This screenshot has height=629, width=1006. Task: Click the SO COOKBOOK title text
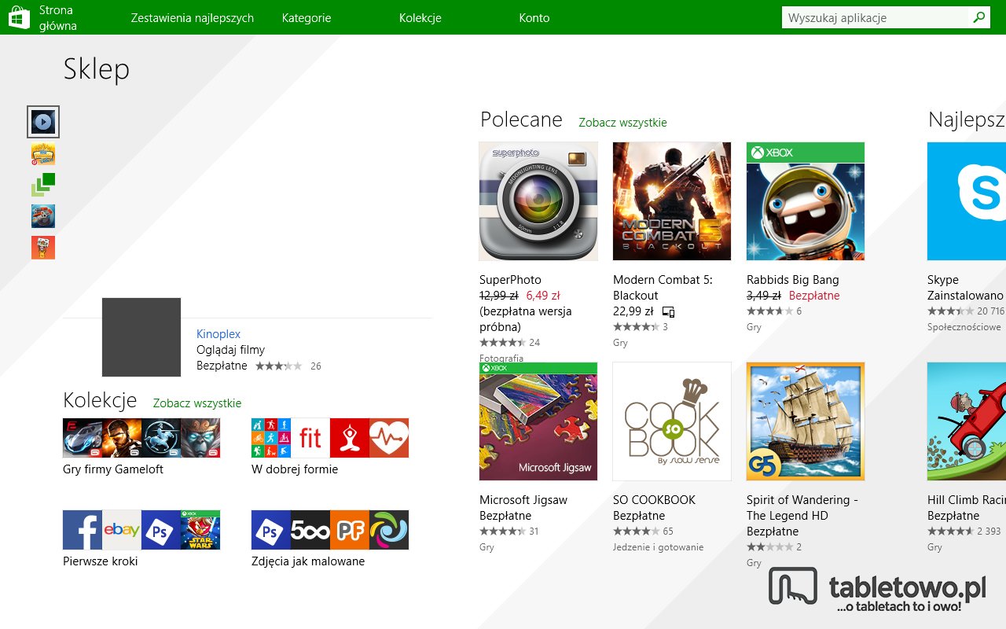654,500
